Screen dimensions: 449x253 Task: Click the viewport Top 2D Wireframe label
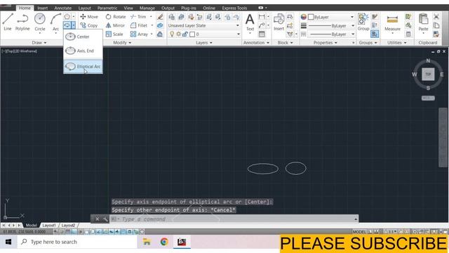point(20,51)
